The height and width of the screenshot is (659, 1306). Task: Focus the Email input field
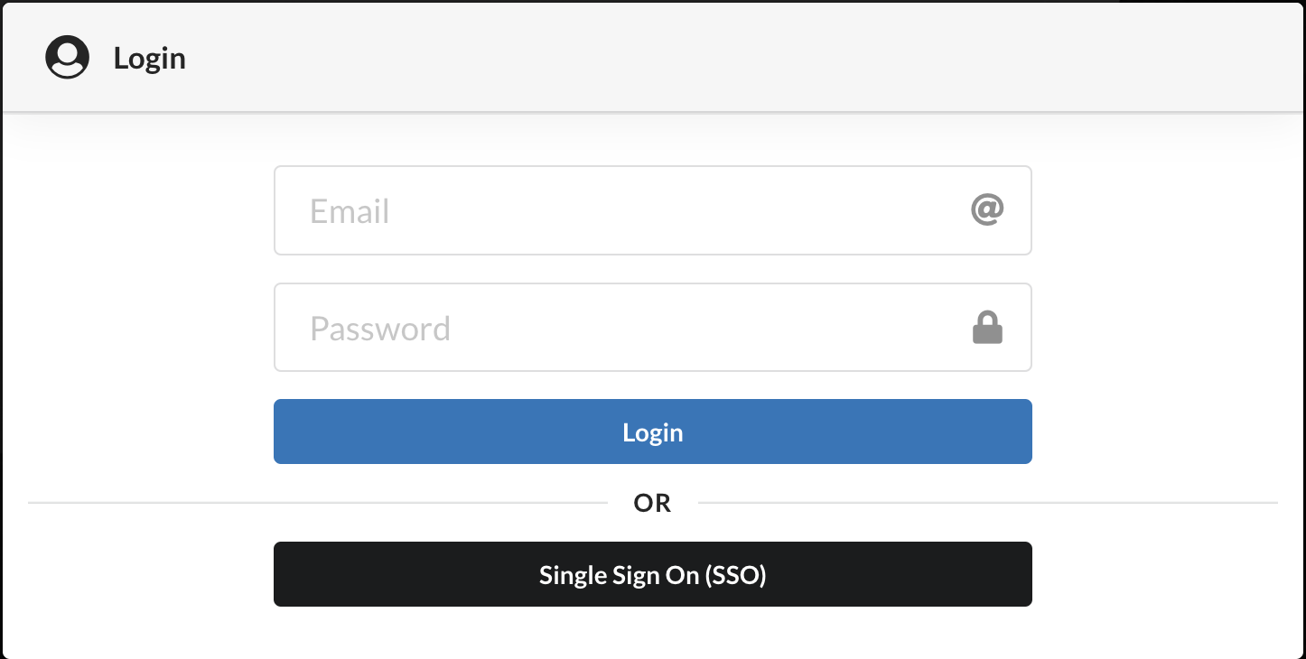[632, 210]
